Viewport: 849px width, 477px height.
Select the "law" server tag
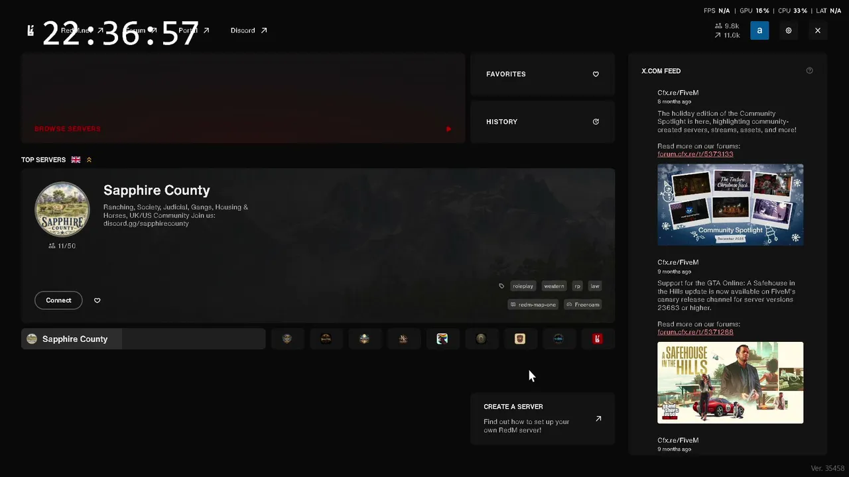click(x=595, y=286)
